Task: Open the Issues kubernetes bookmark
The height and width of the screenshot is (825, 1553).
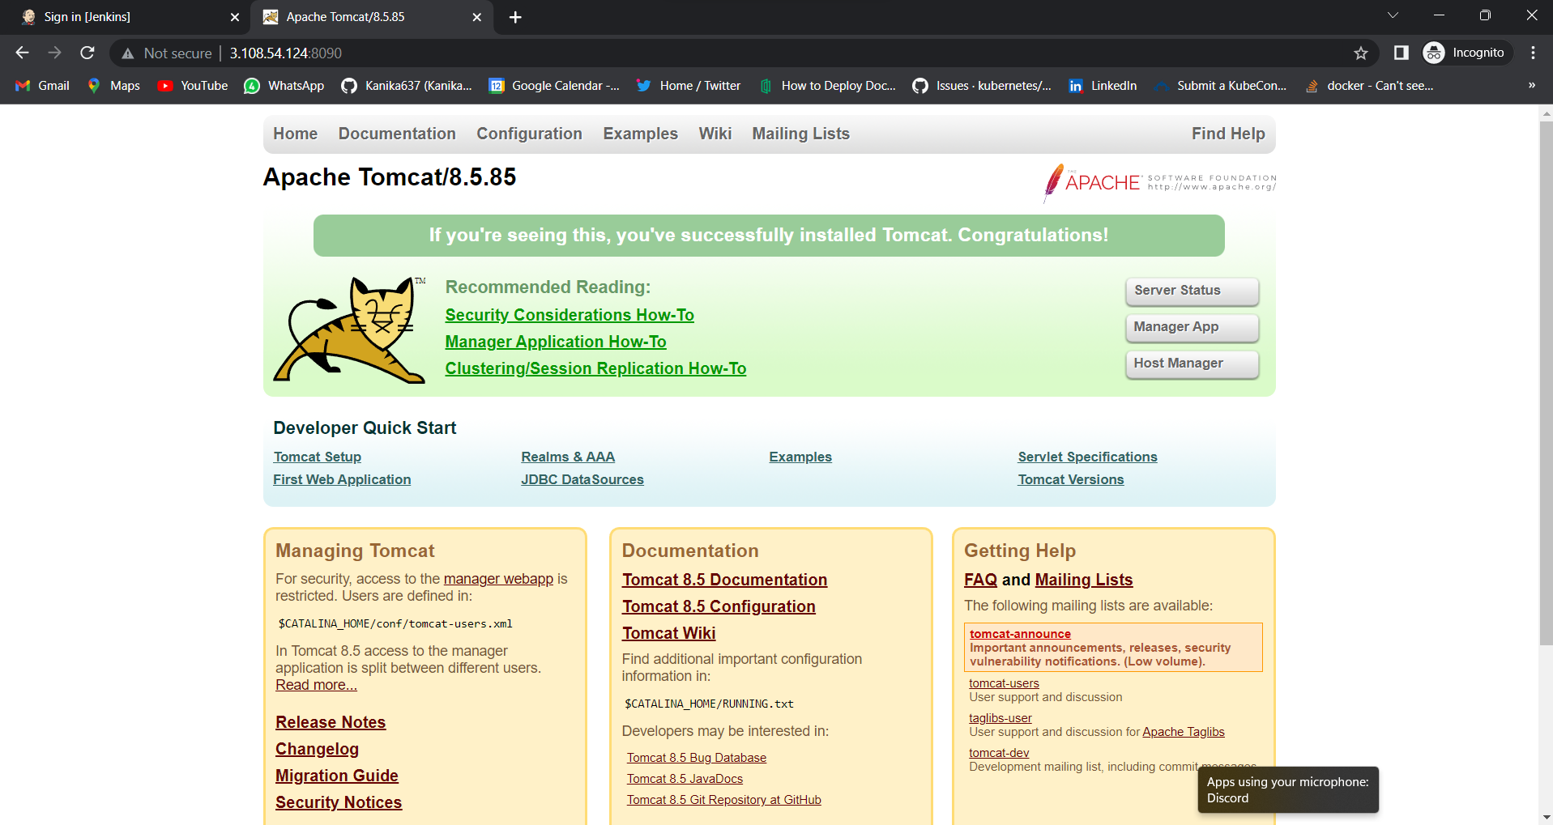Action: click(982, 86)
